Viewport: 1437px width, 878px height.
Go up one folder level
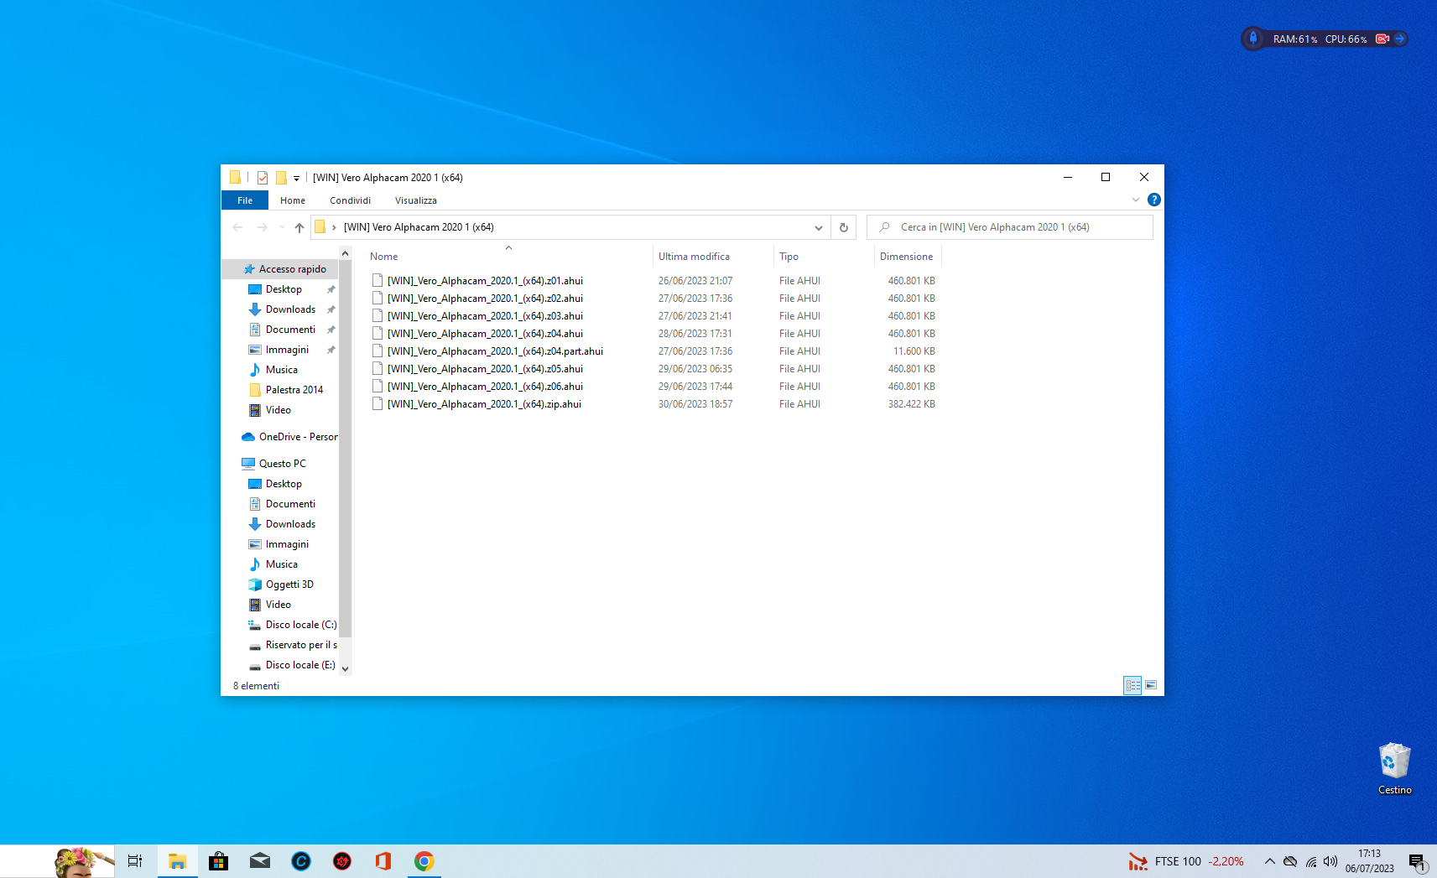click(x=299, y=227)
